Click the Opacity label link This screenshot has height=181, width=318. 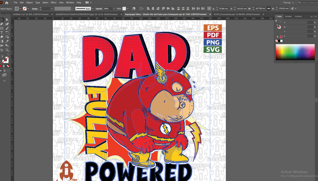(99, 9)
